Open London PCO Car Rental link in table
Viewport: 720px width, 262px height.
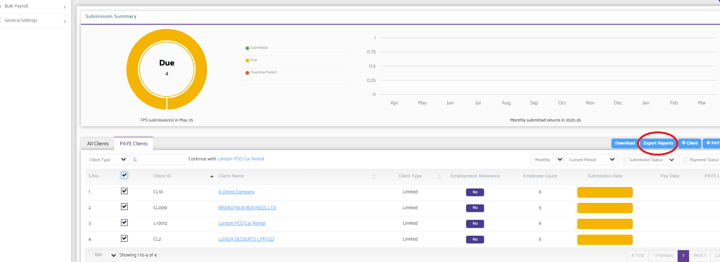point(242,223)
